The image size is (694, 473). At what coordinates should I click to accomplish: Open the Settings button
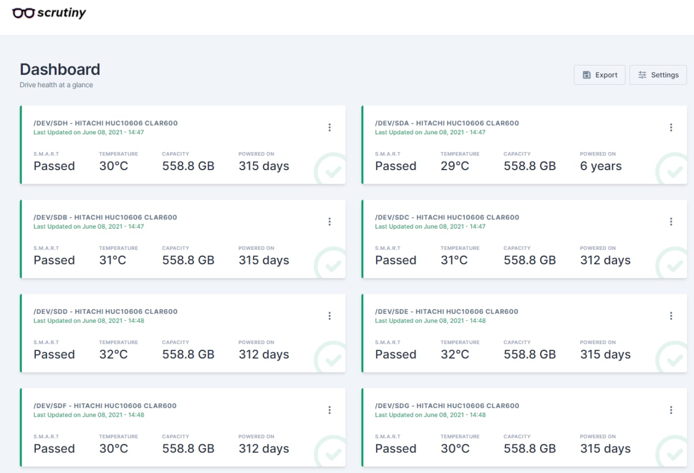pyautogui.click(x=658, y=75)
